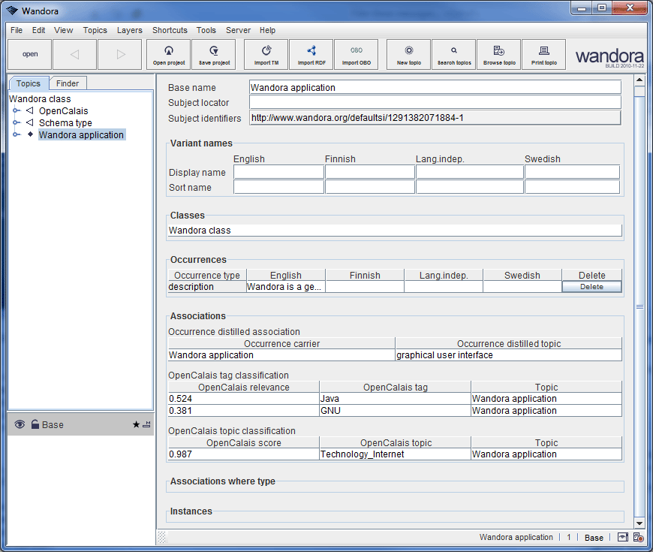Open a project using the Open project icon

[169, 54]
